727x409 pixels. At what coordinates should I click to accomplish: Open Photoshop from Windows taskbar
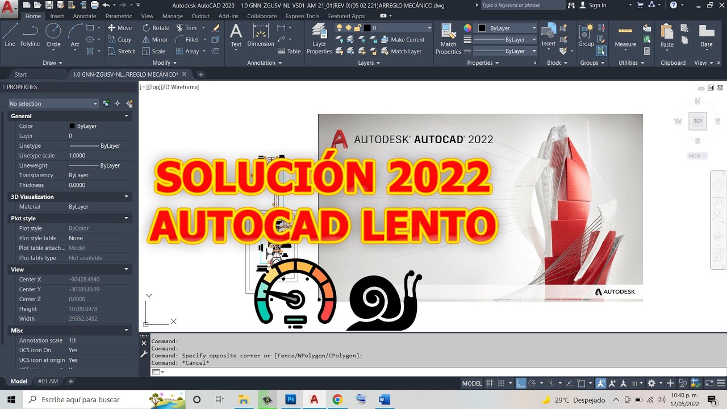point(291,399)
